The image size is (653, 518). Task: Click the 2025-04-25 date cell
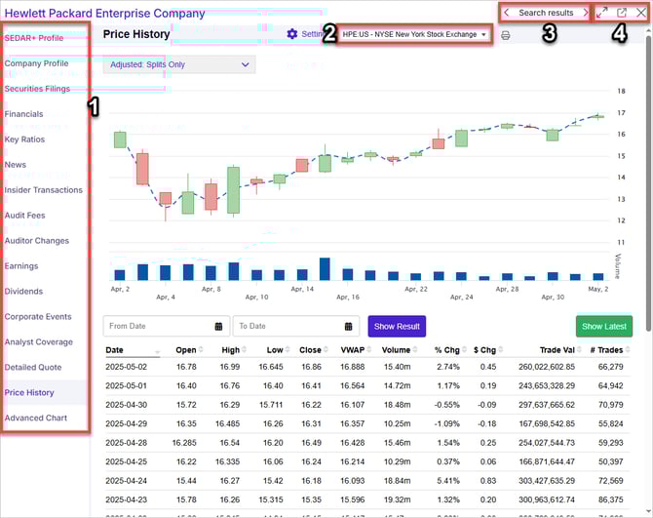click(126, 461)
